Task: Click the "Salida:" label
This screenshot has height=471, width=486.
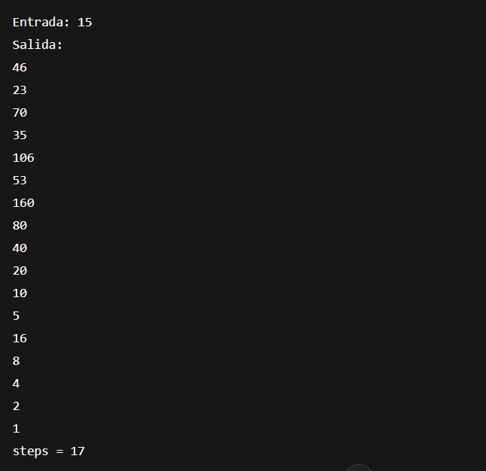Action: [38, 45]
